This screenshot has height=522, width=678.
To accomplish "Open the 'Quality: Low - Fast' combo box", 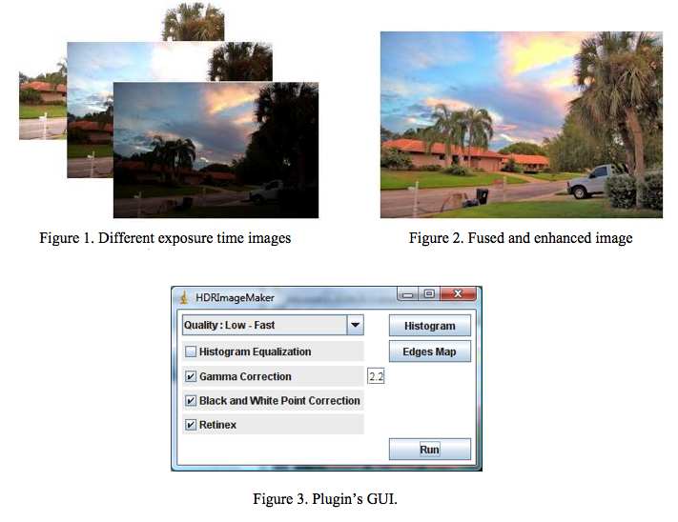I will 264,325.
